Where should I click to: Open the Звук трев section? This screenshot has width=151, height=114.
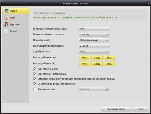pos(16,25)
